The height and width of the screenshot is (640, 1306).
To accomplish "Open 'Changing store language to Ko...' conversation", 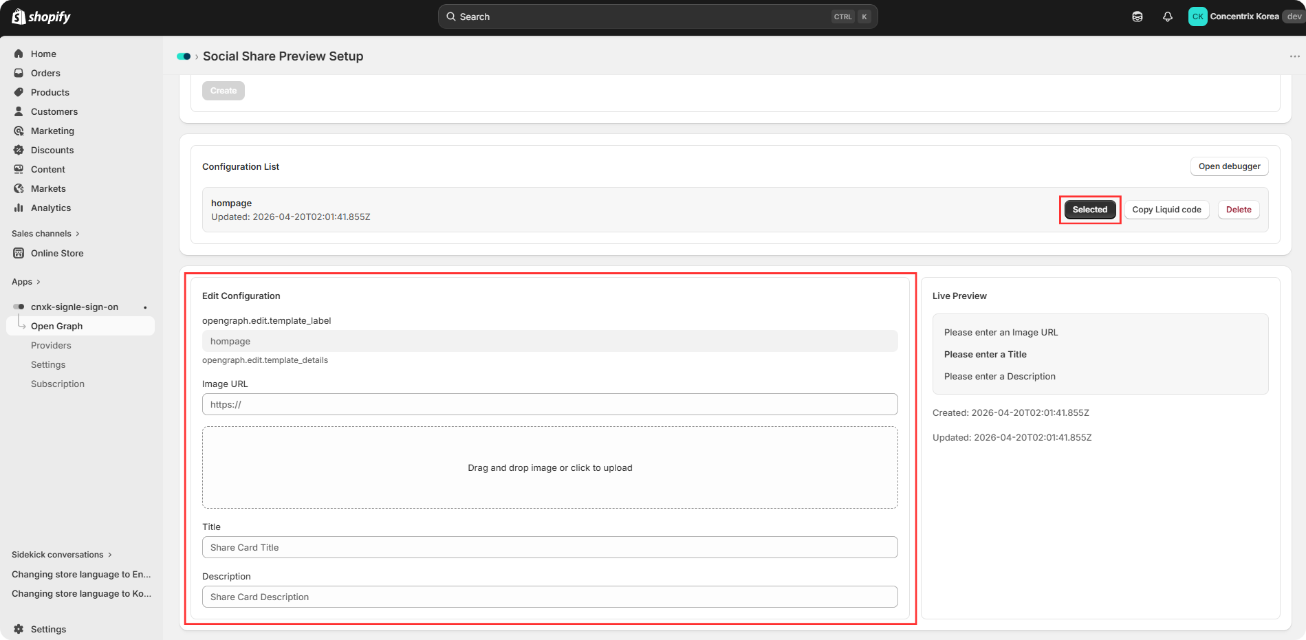I will [x=81, y=593].
